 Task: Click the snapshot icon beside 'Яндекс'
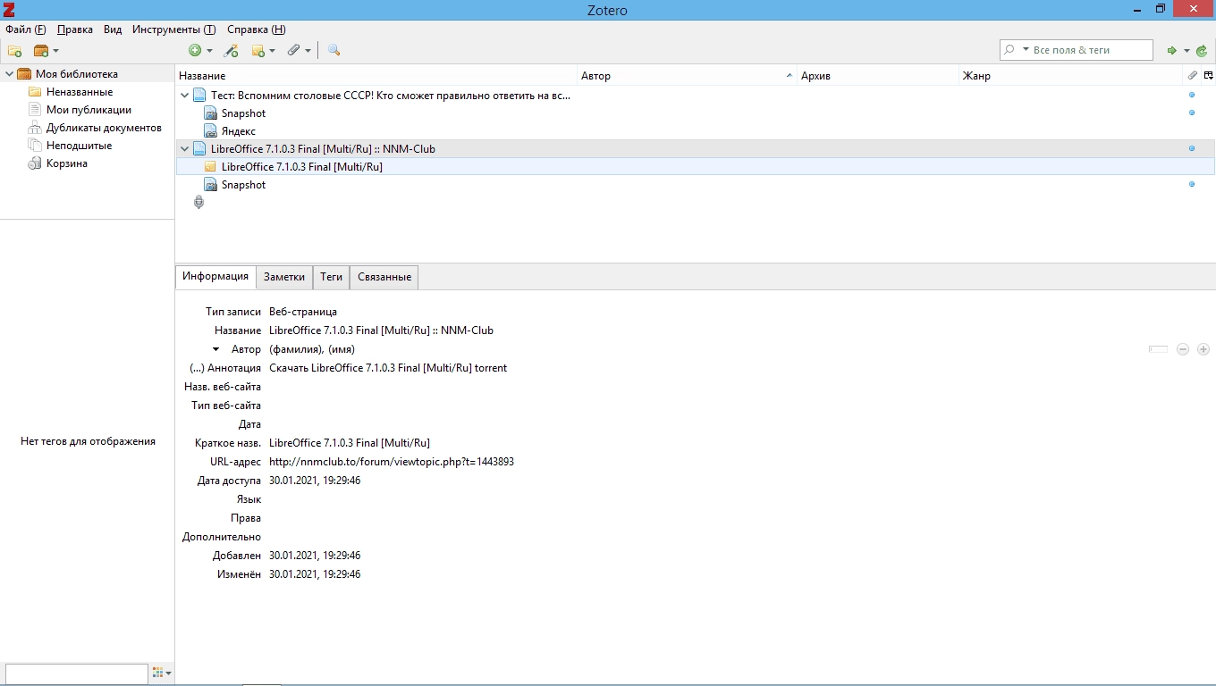211,131
